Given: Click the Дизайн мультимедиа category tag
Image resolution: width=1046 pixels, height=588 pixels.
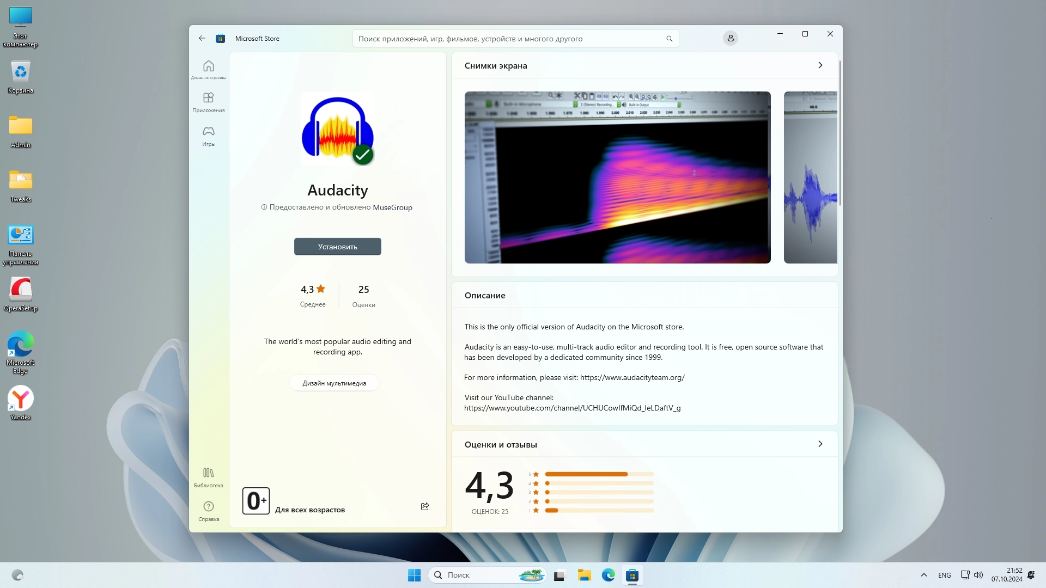Looking at the screenshot, I should pos(334,383).
